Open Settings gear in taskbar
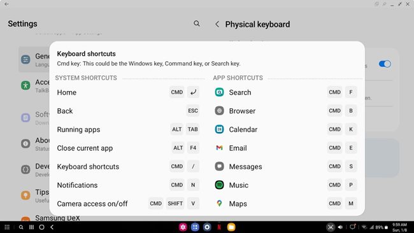This screenshot has height=233, width=414. [207, 227]
